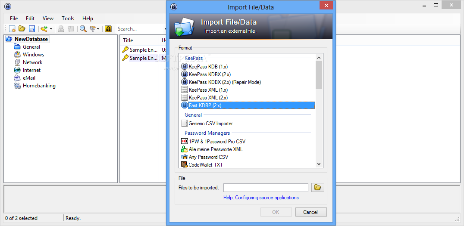The width and height of the screenshot is (464, 226).
Task: Close the Import File/Data dialog
Action: pyautogui.click(x=326, y=5)
